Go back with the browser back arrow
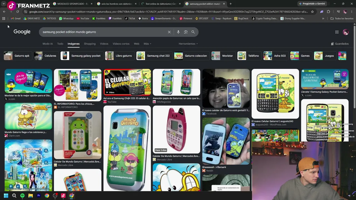 [x=4, y=12]
